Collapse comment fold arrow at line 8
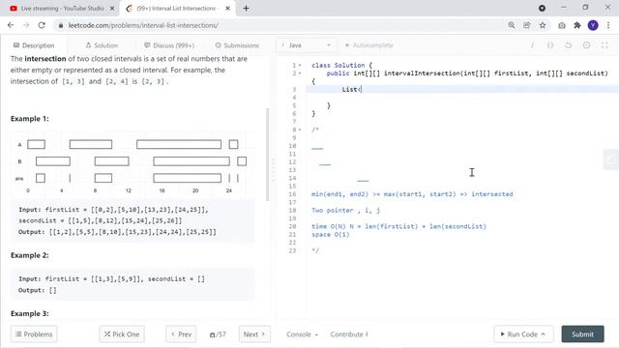Image resolution: width=619 pixels, height=348 pixels. pos(300,130)
